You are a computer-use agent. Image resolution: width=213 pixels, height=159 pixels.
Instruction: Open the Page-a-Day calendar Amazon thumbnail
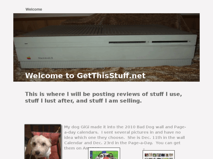coord(104,153)
